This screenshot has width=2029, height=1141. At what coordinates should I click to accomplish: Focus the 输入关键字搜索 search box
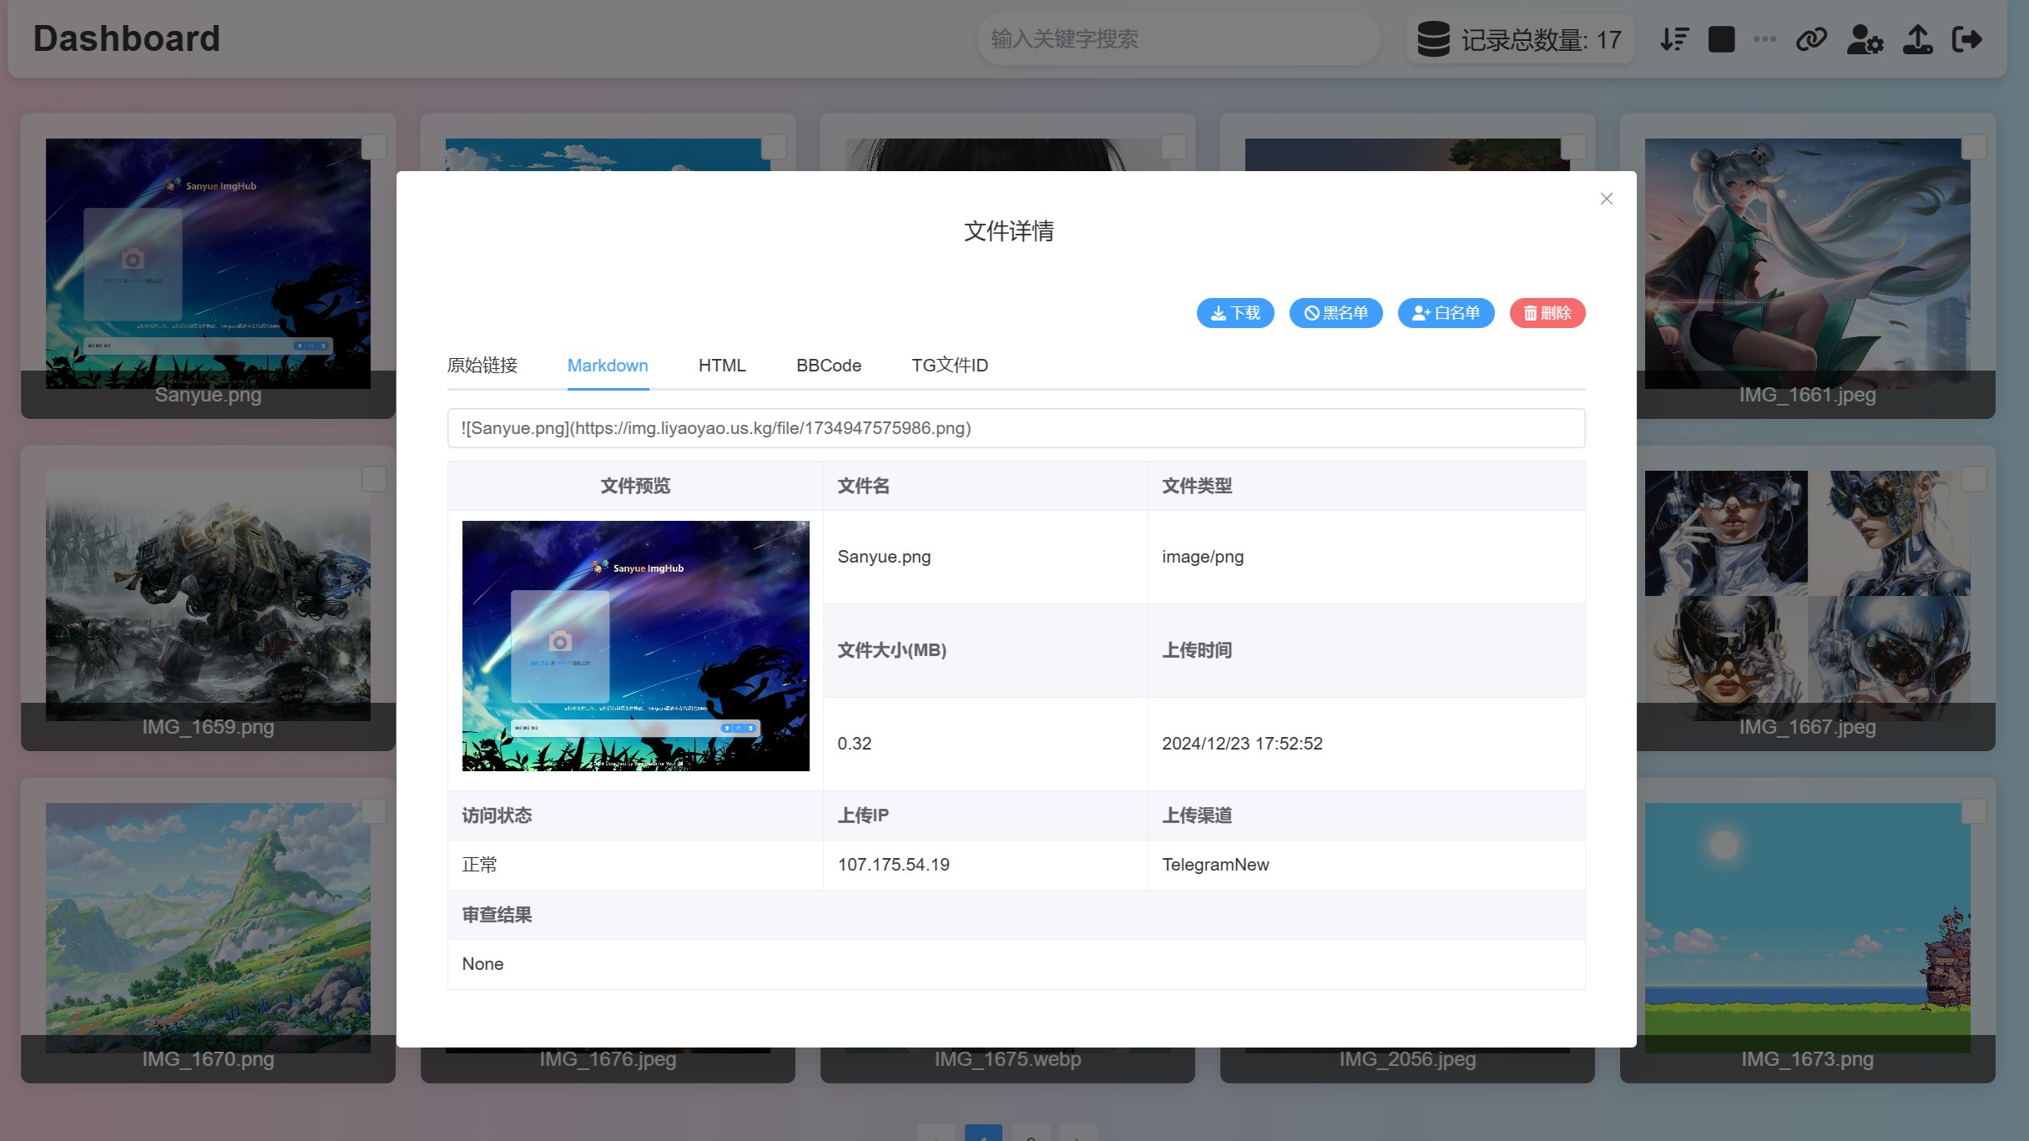(1178, 39)
